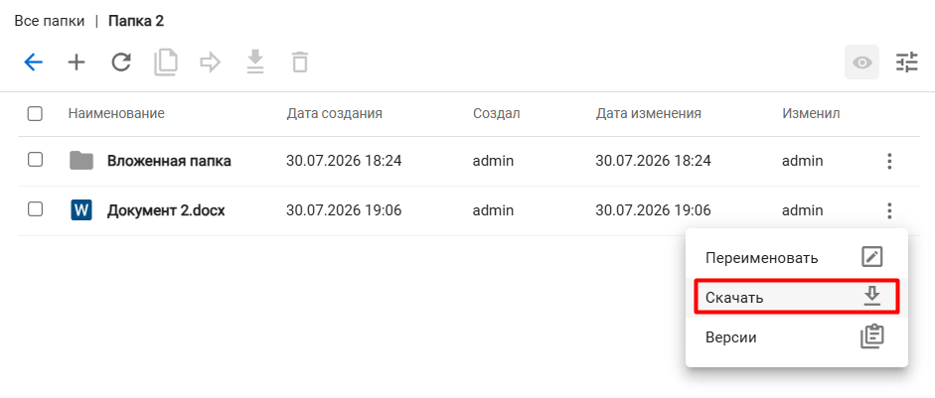
Task: Go back using the blue arrow icon
Action: [x=33, y=63]
